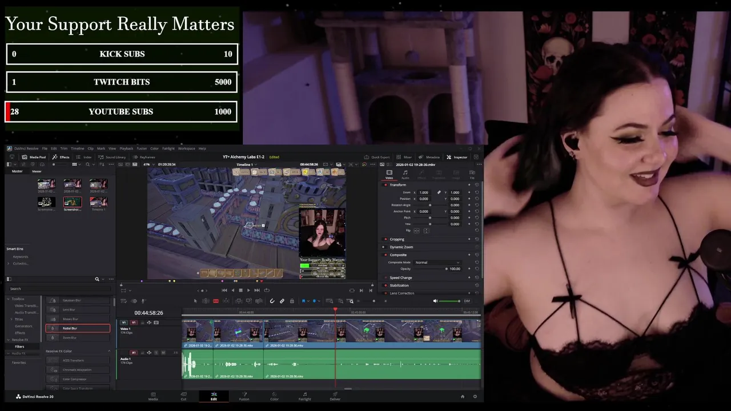The width and height of the screenshot is (731, 411).
Task: Toggle the Effects panel
Action: click(x=61, y=157)
